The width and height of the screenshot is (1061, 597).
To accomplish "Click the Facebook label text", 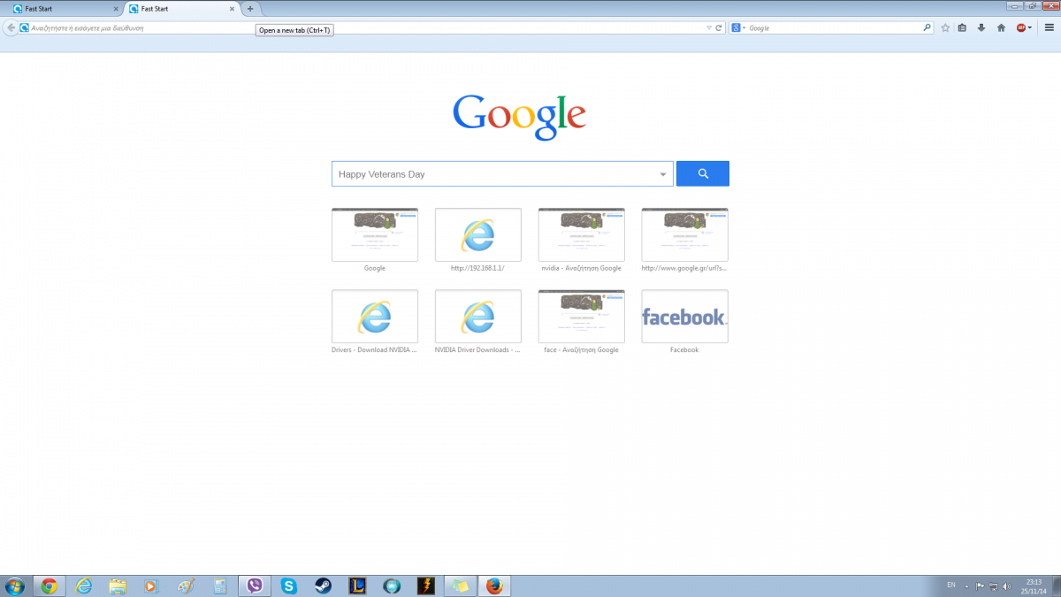I will tap(684, 350).
